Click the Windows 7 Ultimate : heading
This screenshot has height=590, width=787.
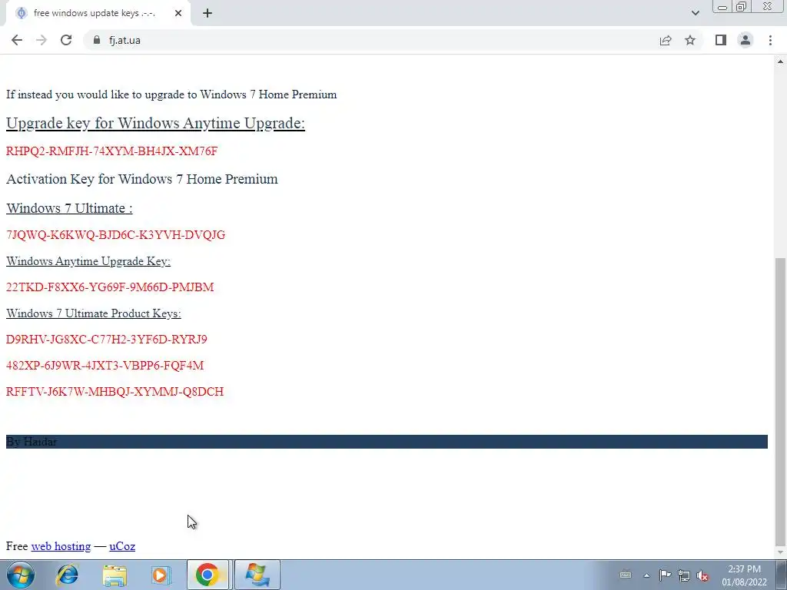pyautogui.click(x=69, y=208)
